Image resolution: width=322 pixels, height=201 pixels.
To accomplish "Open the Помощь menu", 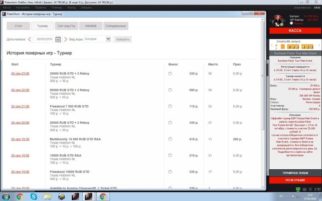I will click(x=57, y=8).
